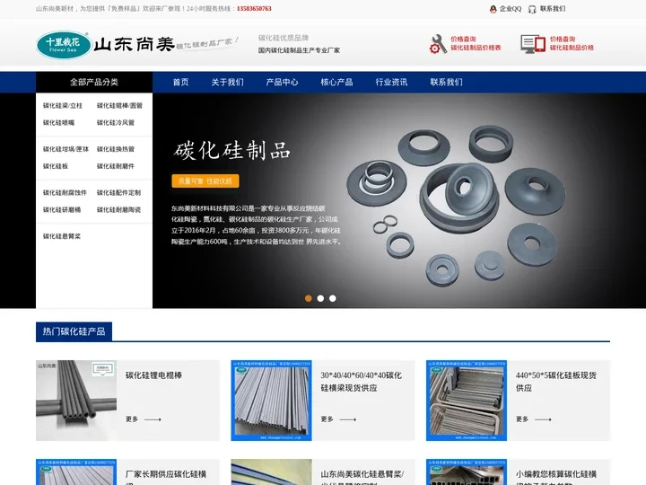Select category 碳化硅配件定制
646x485 pixels.
(118, 192)
